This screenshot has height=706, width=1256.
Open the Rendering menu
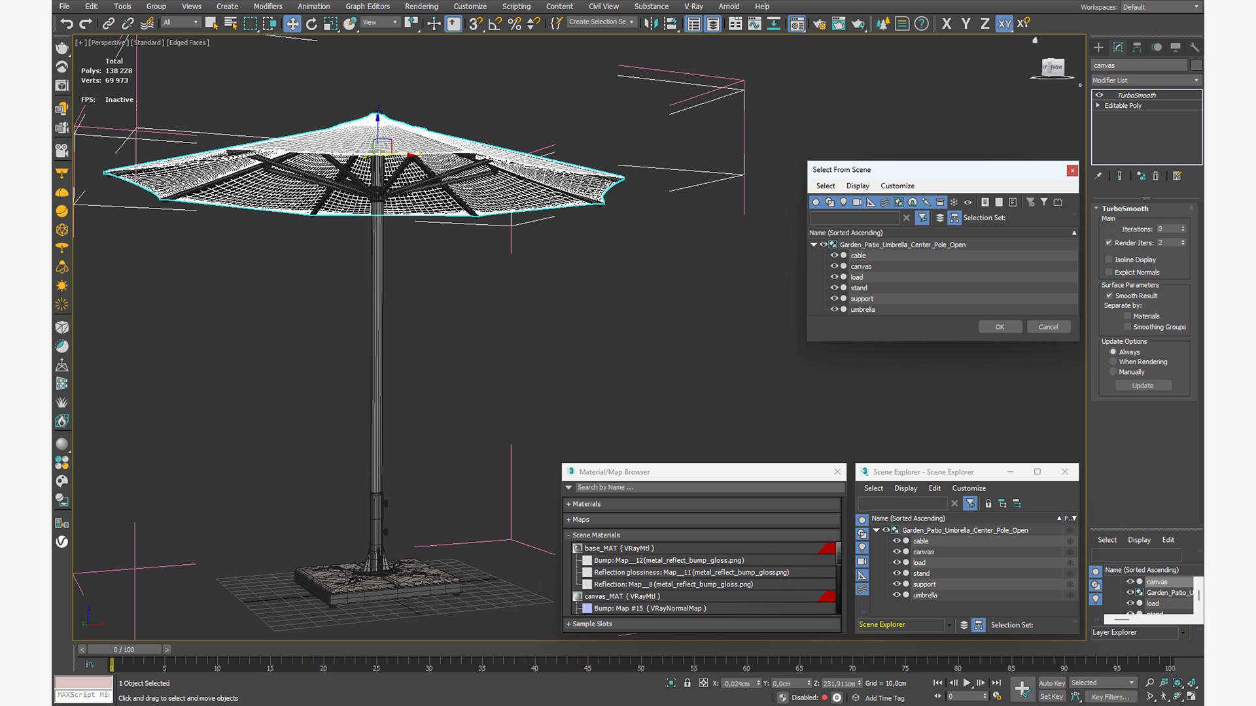click(421, 7)
